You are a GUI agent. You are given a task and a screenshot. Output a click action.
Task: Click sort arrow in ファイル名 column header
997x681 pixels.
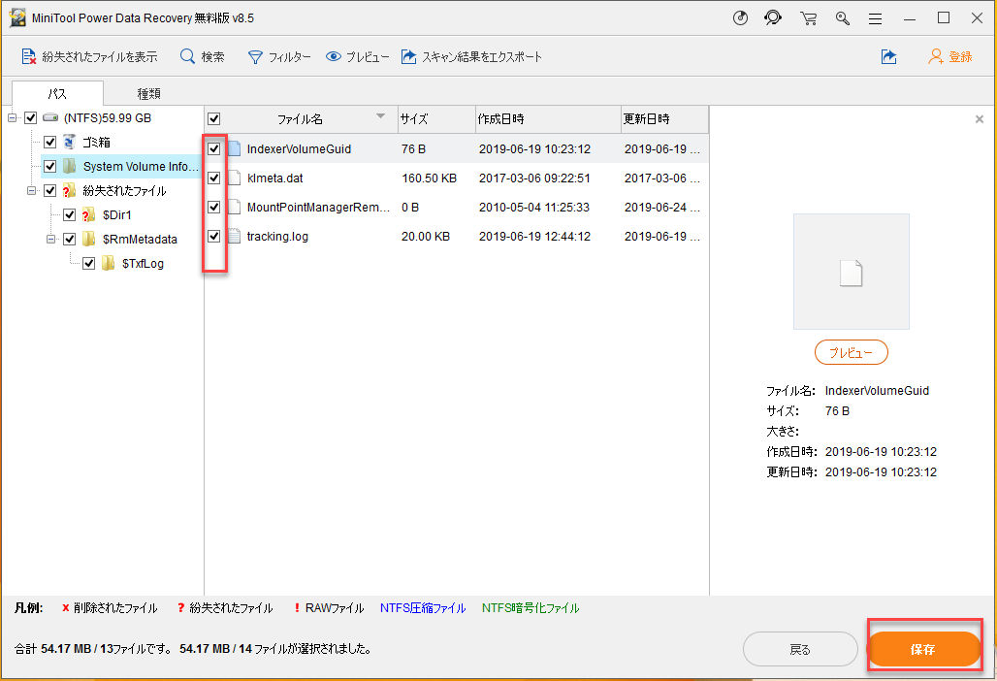click(380, 116)
